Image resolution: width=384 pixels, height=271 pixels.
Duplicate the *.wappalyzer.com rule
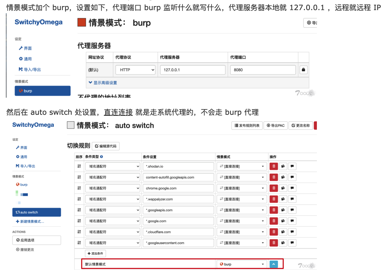click(x=283, y=199)
